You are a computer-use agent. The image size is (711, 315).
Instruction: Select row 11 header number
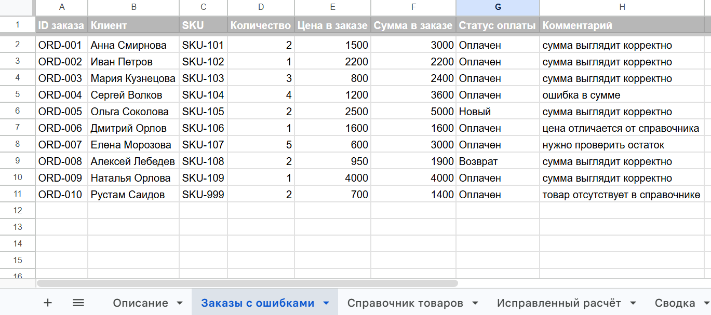(18, 194)
